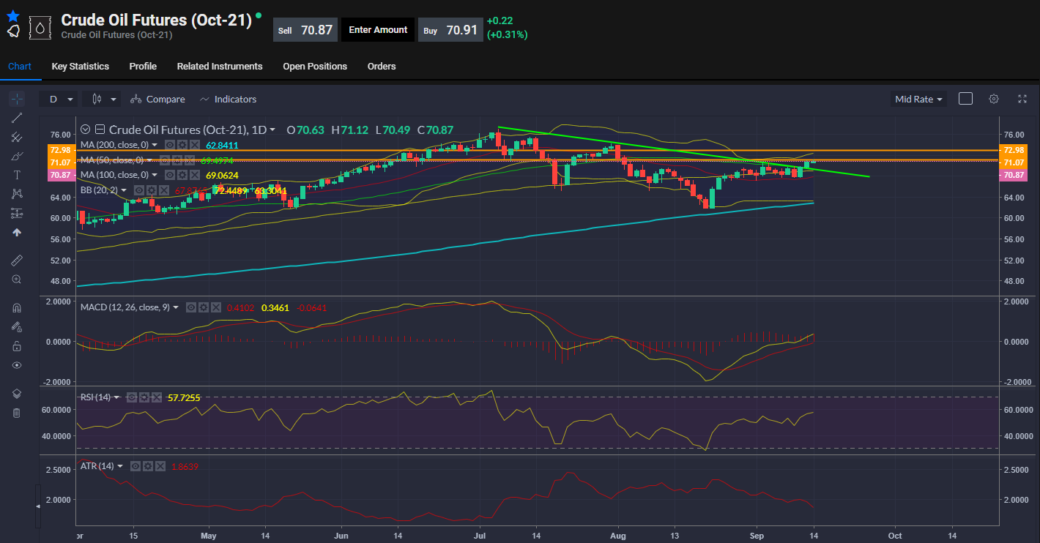Add instrument to favorites with star
Viewport: 1040px width, 543px height.
click(x=12, y=15)
